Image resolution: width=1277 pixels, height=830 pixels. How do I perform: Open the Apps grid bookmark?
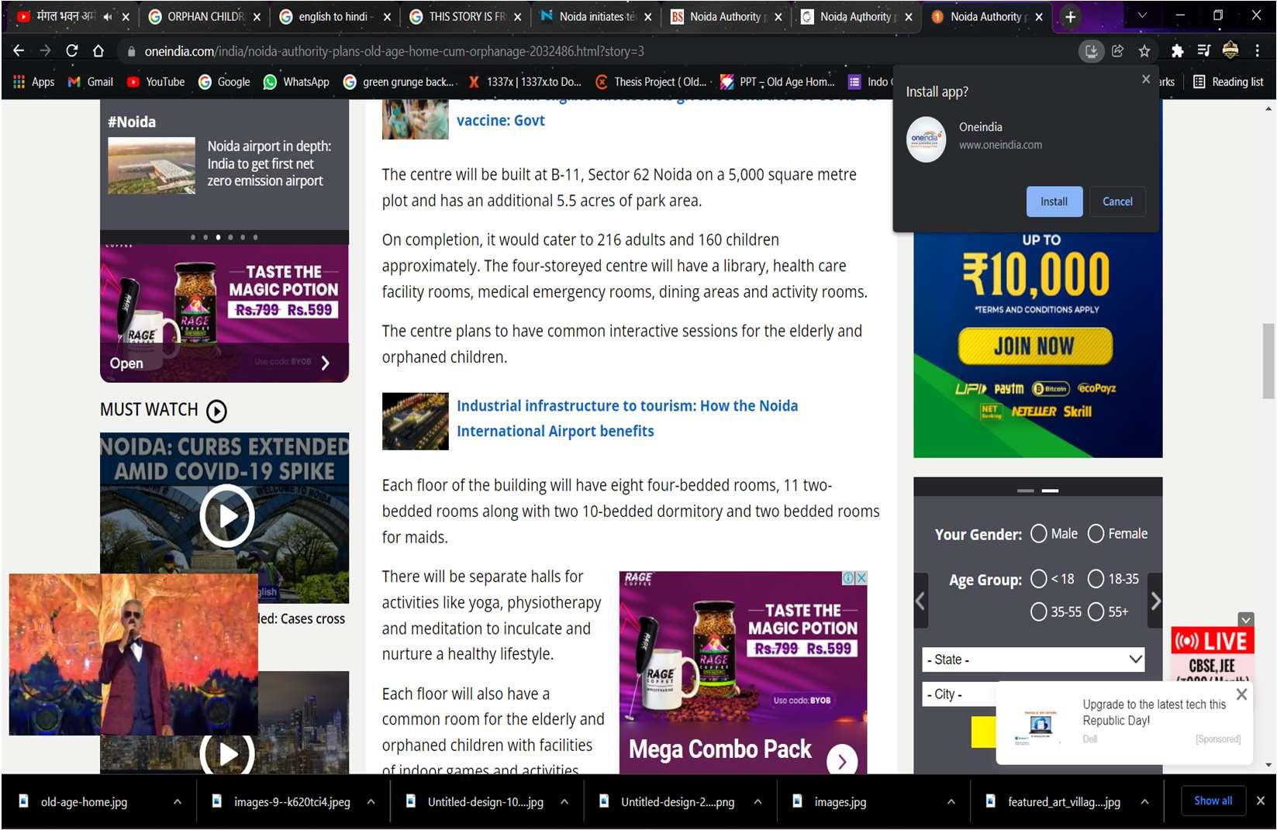tap(33, 81)
